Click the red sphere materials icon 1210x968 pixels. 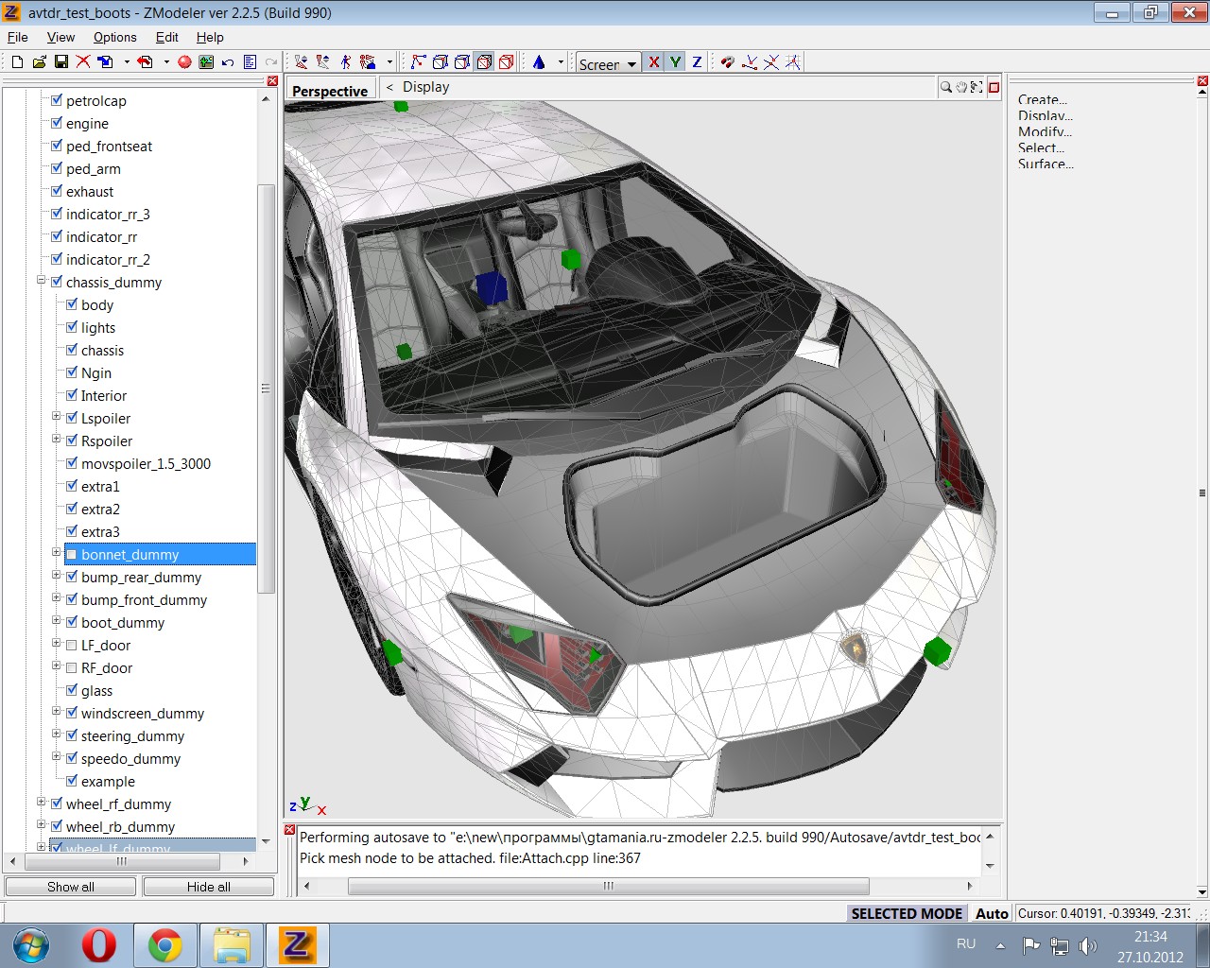click(184, 61)
